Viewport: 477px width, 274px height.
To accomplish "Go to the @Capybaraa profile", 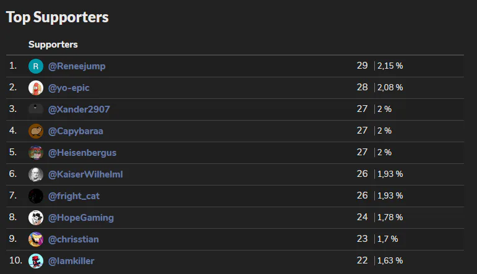I will click(77, 131).
